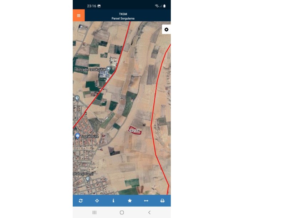
Task: Tap the refresh icon in bottom toolbar
Action: 81,201
